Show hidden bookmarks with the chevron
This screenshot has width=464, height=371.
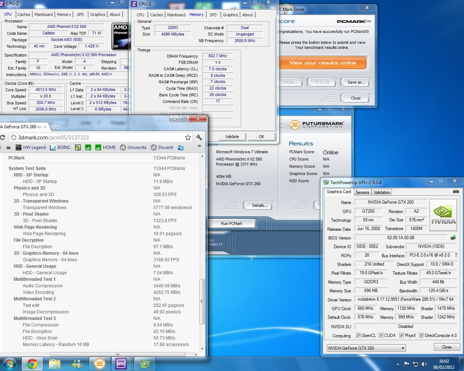[199, 146]
